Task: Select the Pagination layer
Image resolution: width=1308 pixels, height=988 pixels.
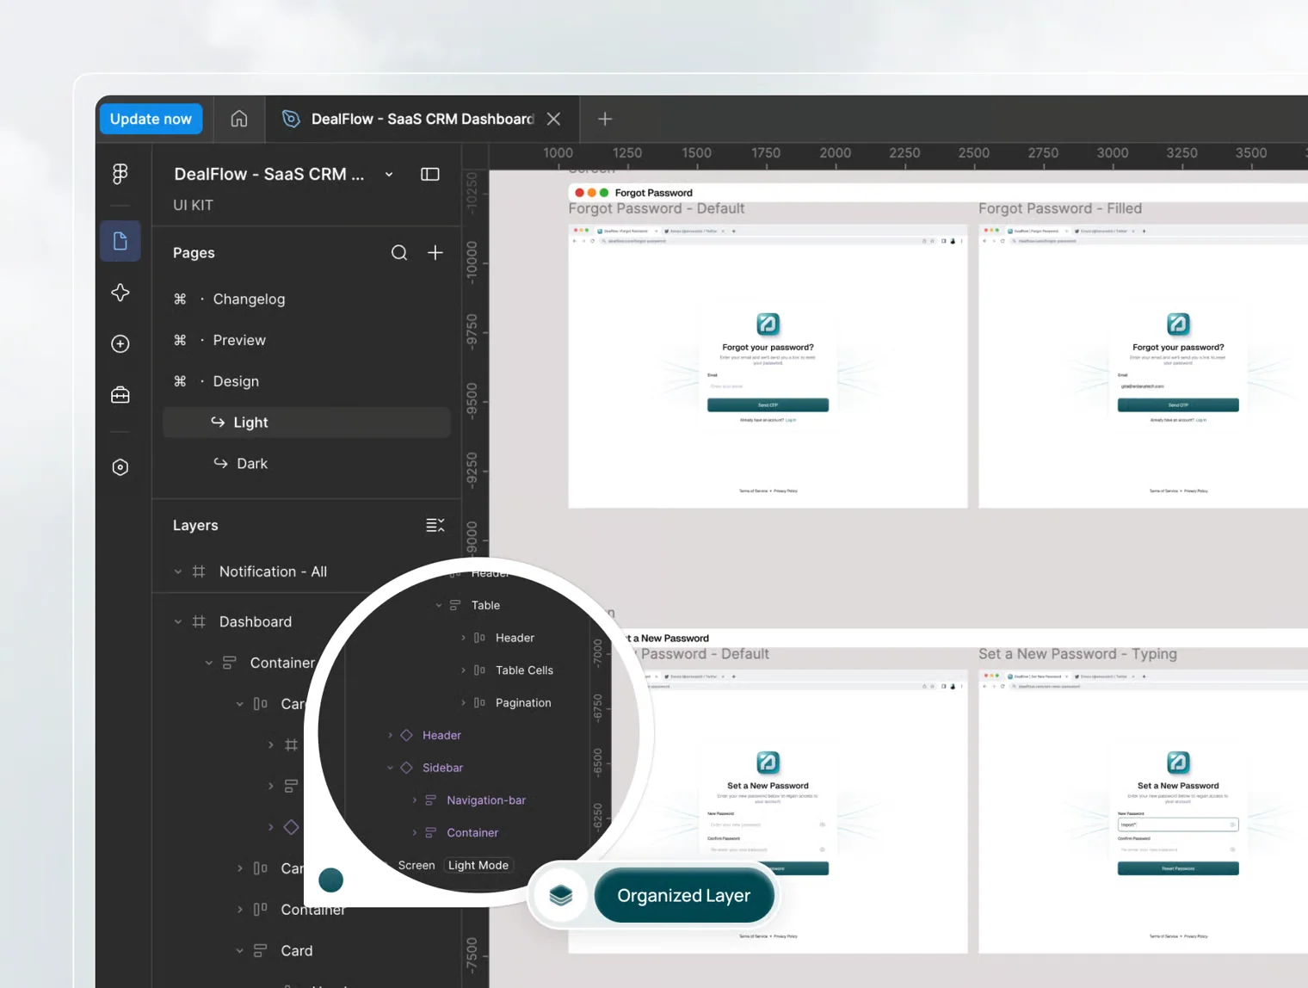Action: click(x=523, y=703)
